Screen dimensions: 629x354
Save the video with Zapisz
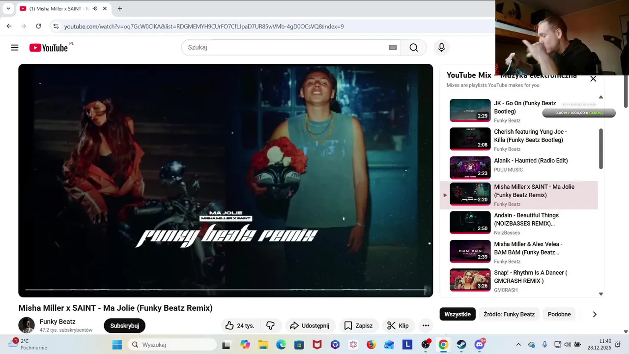point(359,325)
